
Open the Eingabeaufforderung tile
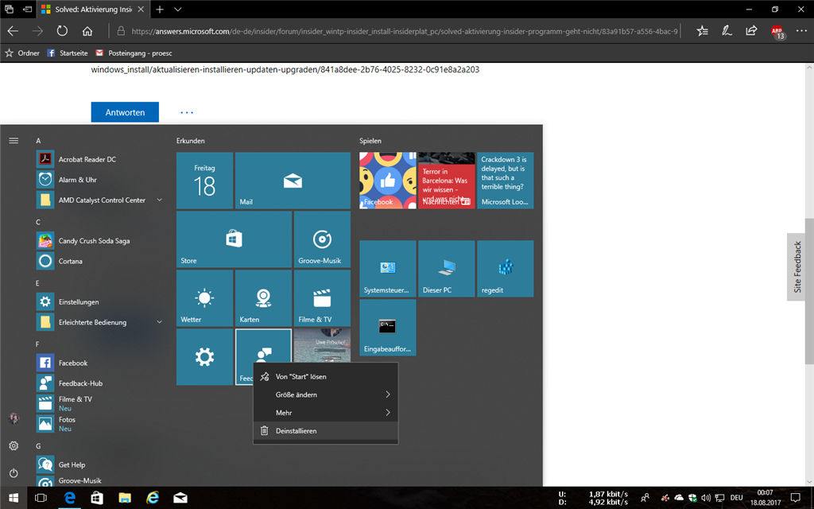[388, 328]
